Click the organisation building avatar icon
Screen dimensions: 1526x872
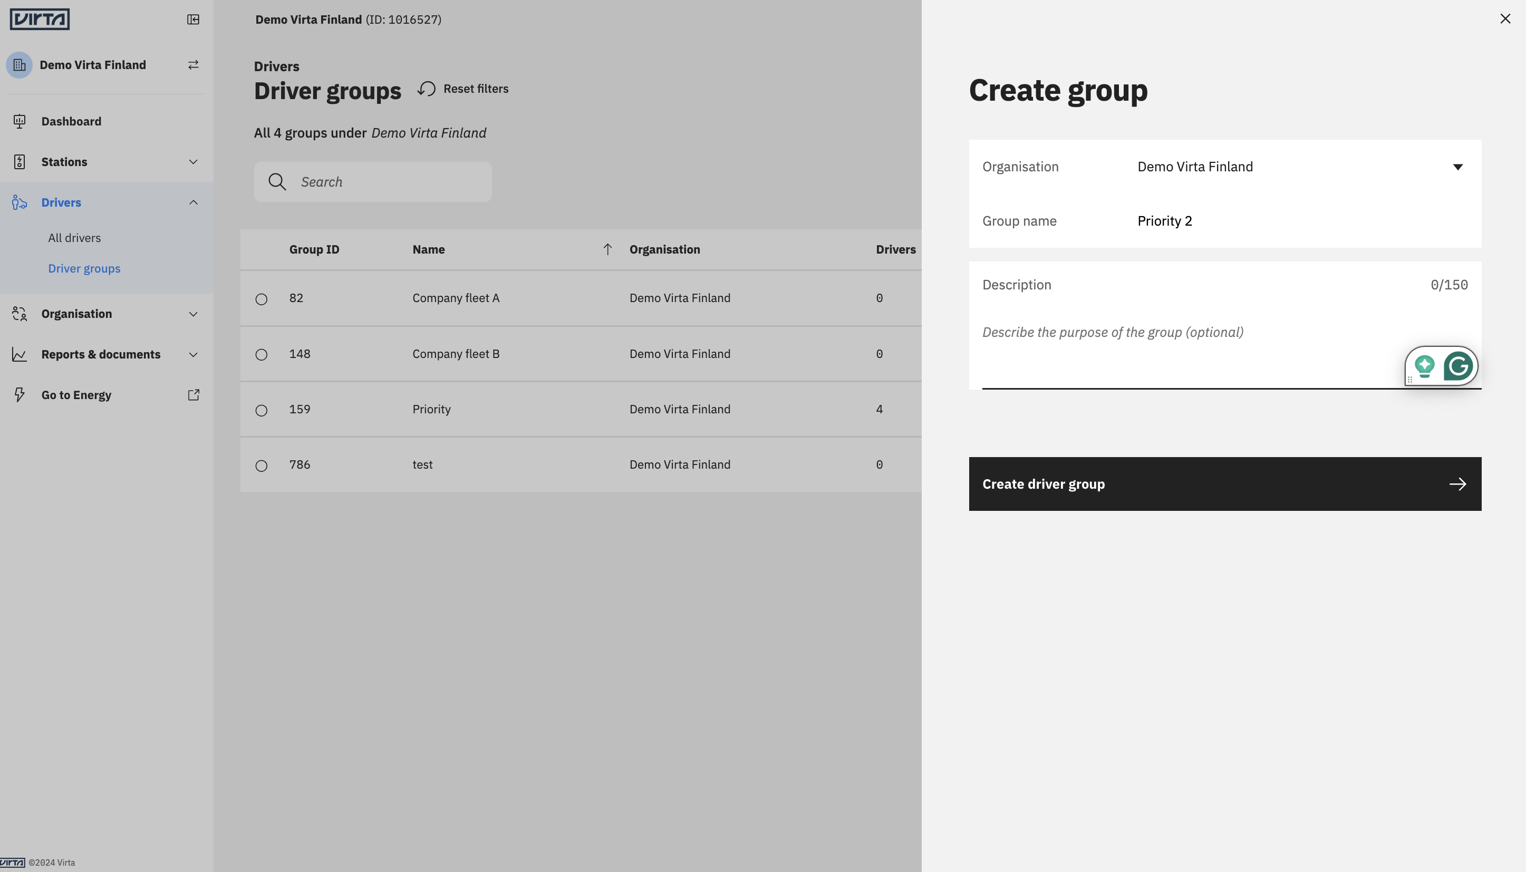pyautogui.click(x=19, y=65)
